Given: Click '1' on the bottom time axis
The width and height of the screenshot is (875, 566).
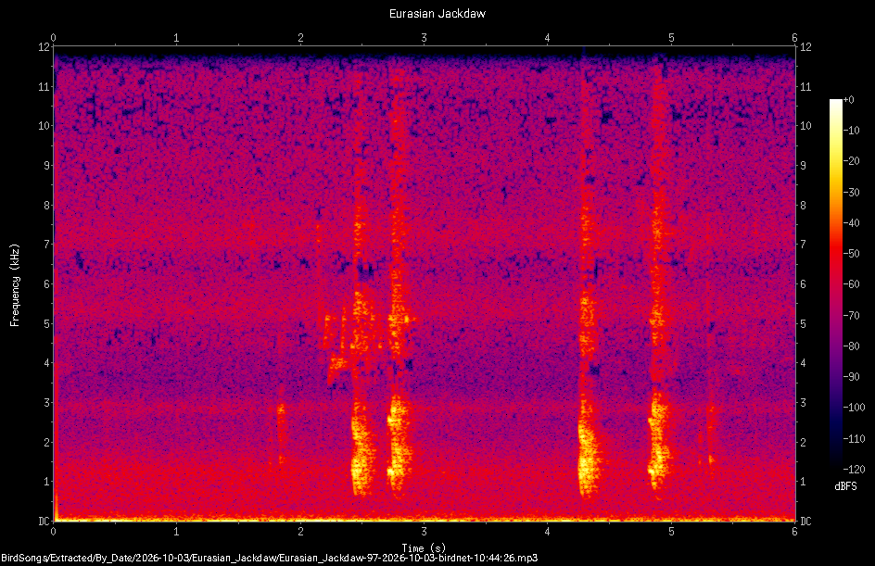Looking at the screenshot, I should 176,532.
